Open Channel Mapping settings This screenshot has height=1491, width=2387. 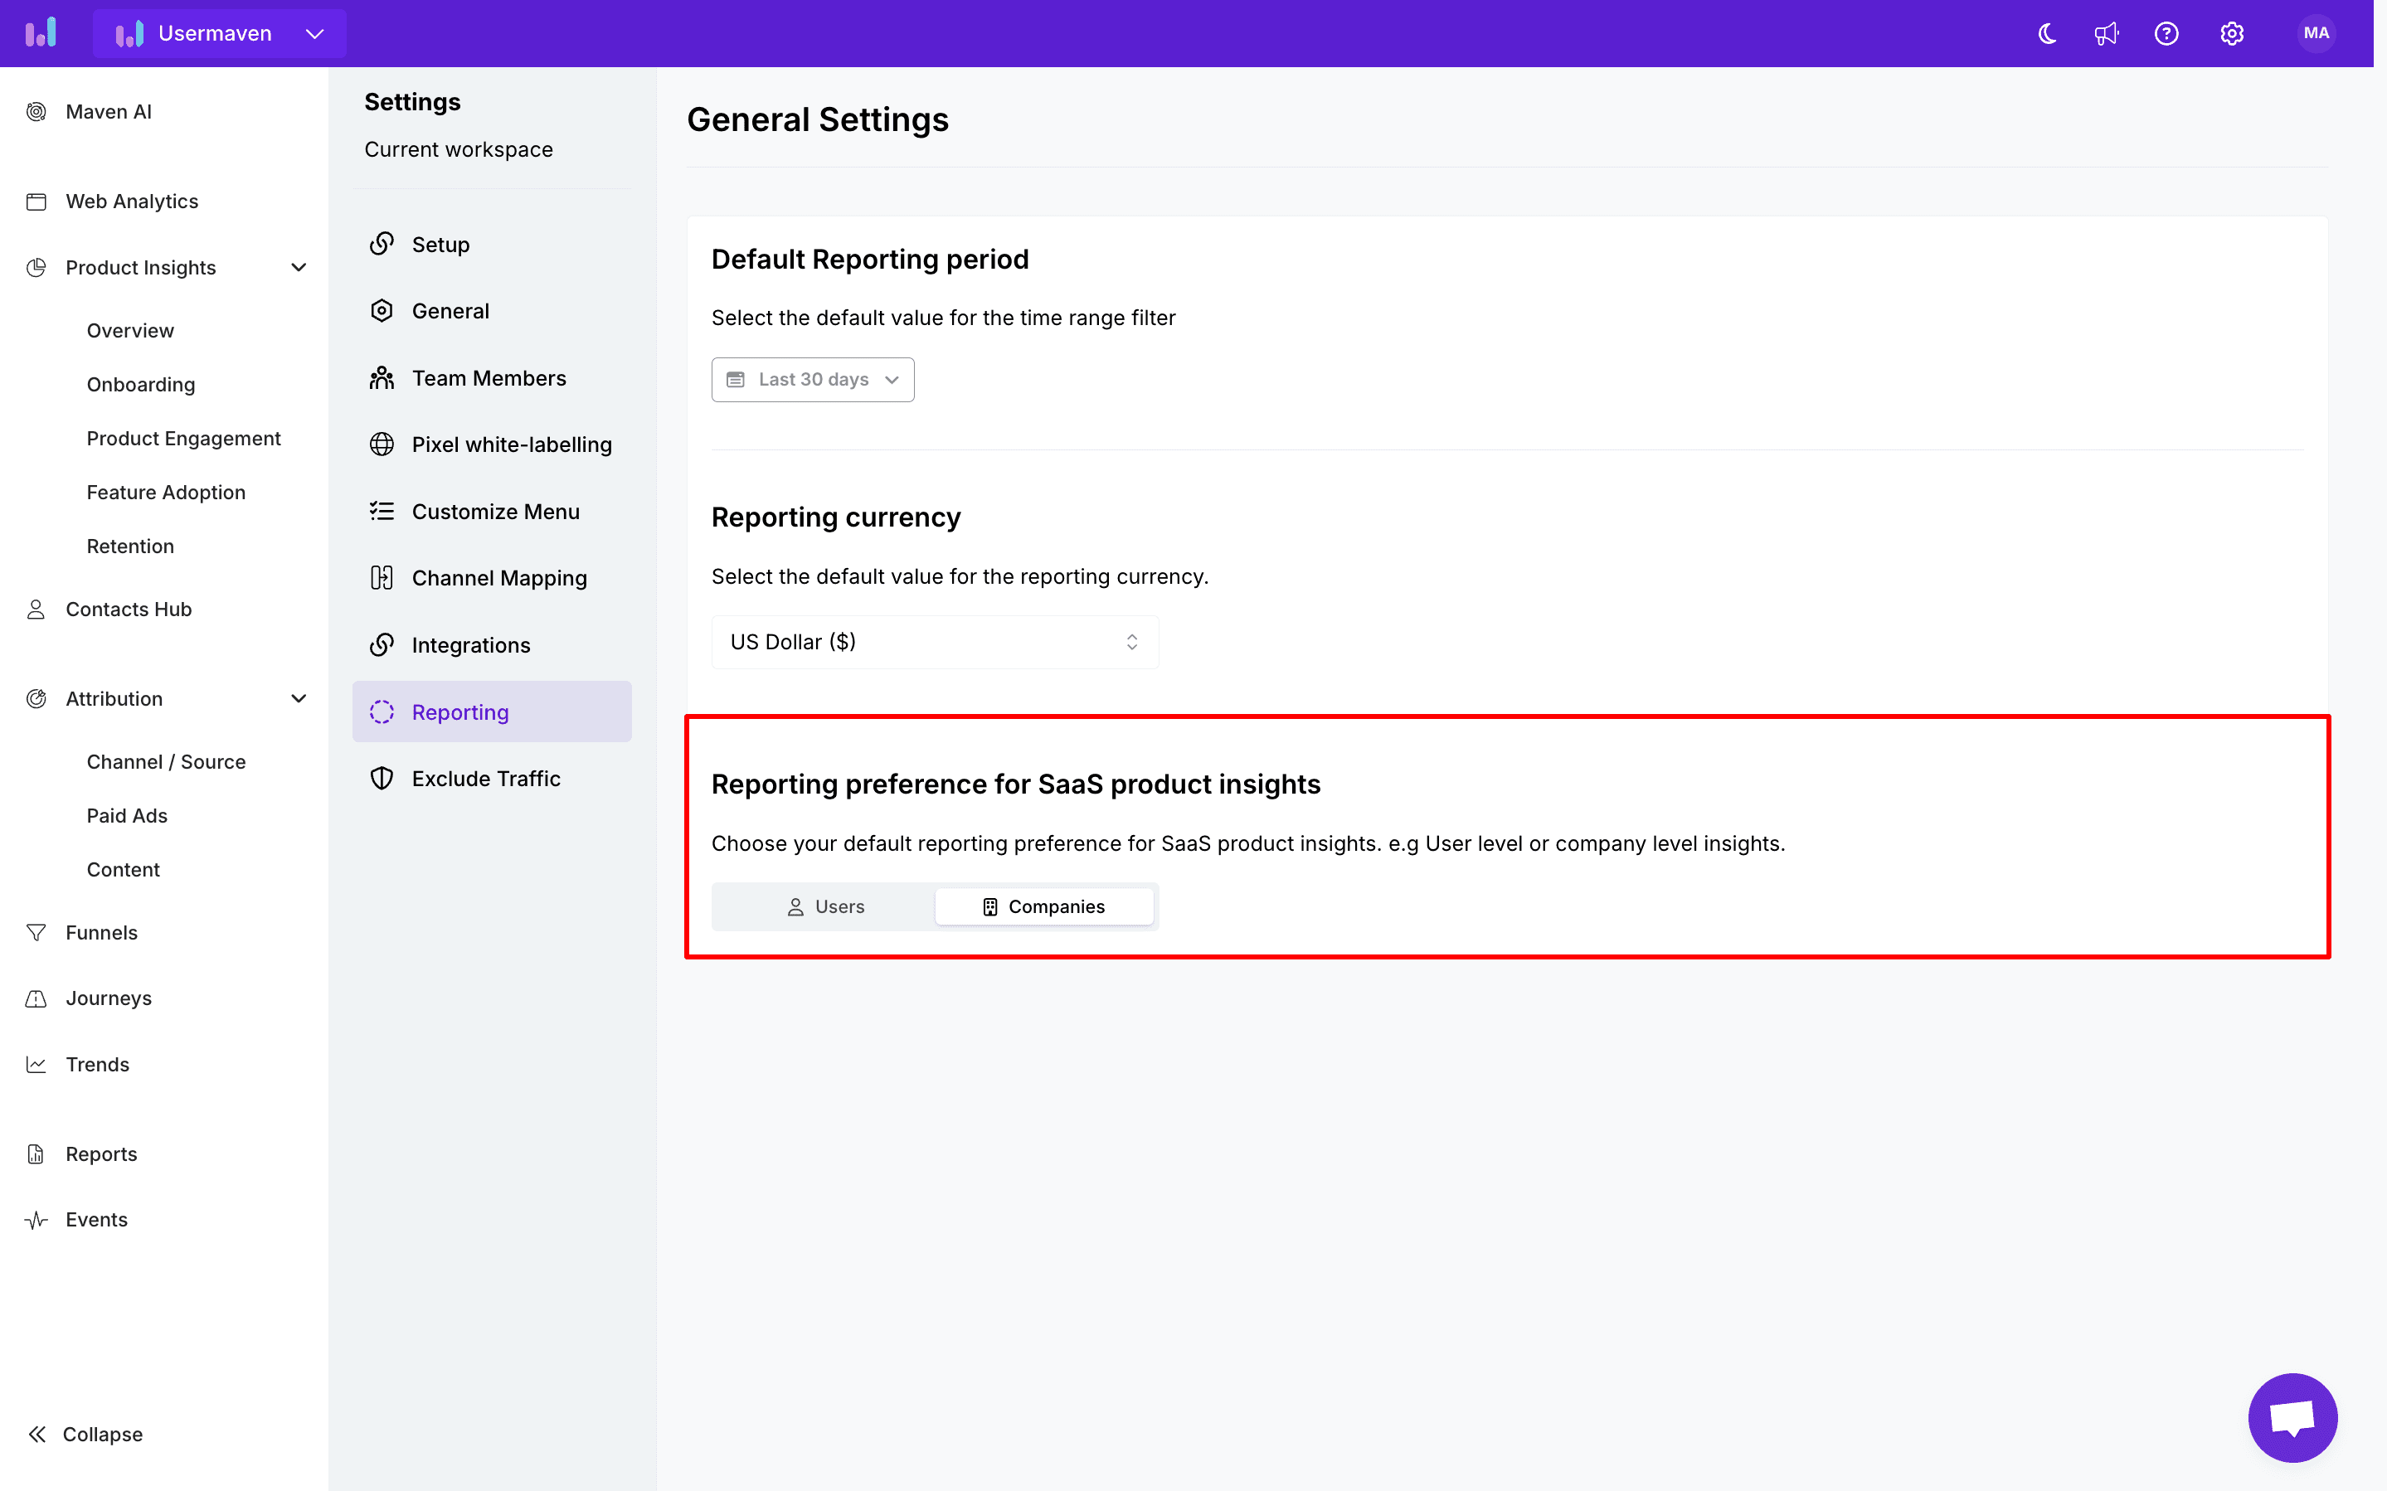496,577
